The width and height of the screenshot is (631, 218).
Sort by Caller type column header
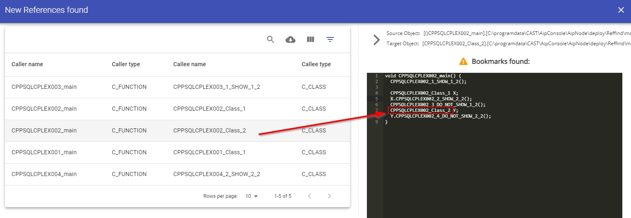point(126,64)
